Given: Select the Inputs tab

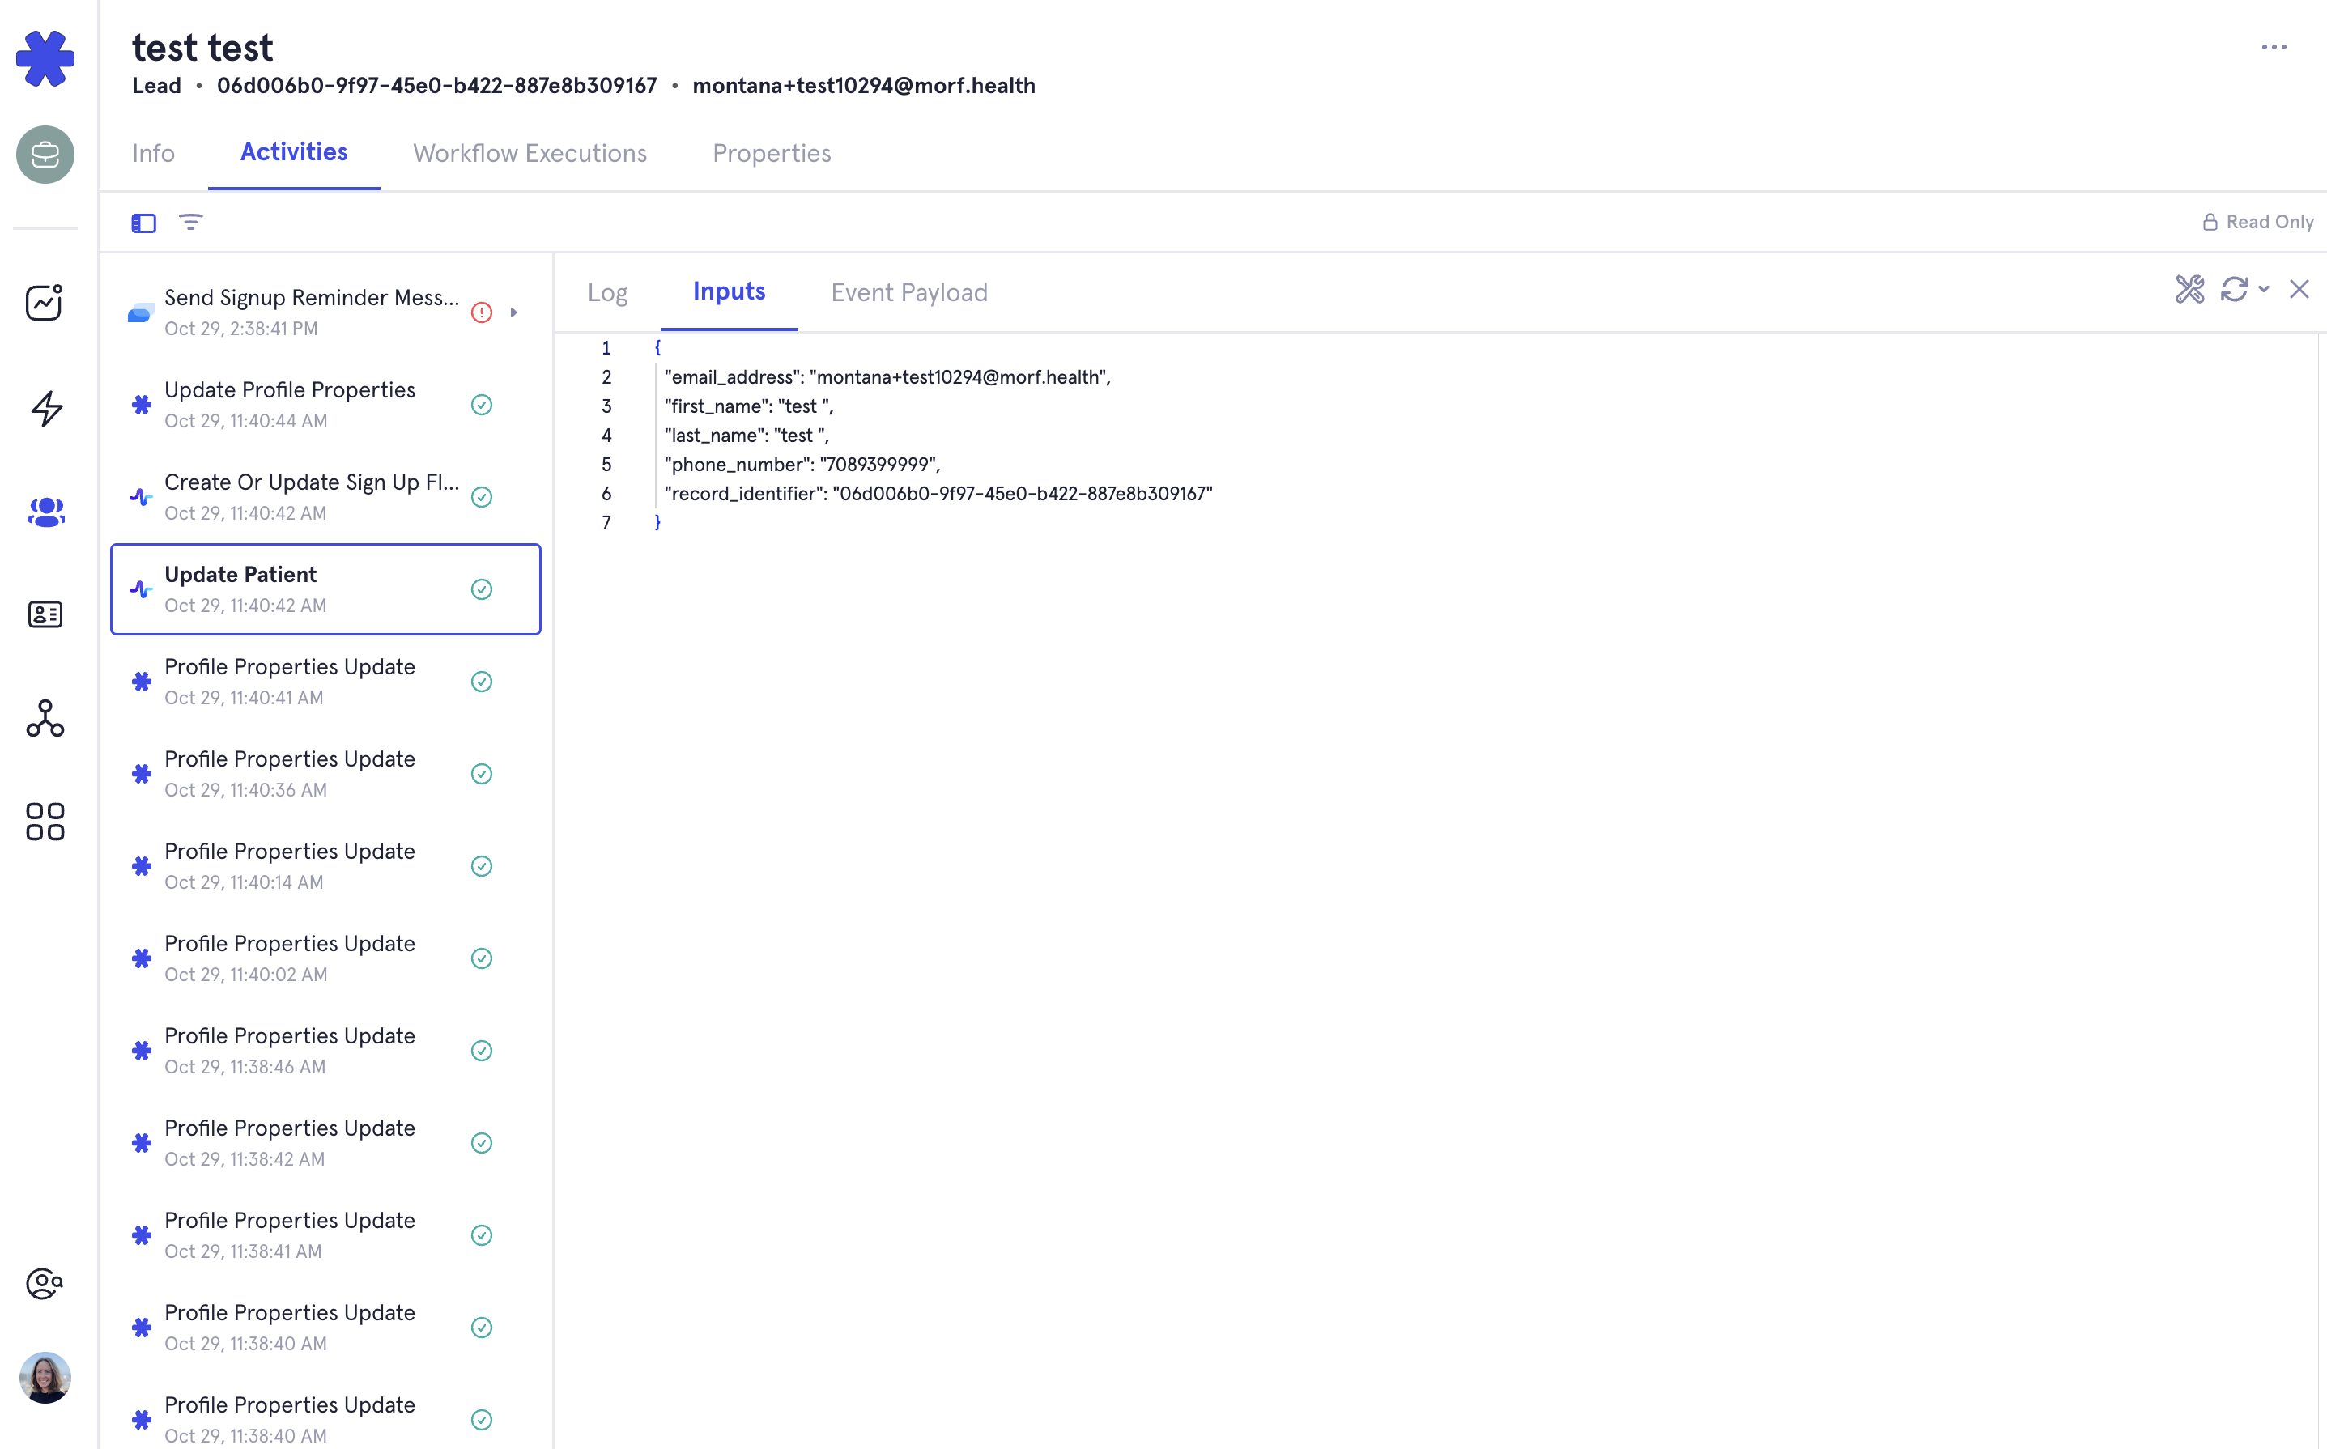Looking at the screenshot, I should [730, 291].
